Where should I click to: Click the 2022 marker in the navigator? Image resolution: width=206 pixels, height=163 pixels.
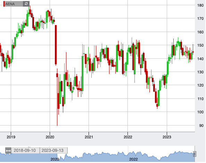(133, 159)
